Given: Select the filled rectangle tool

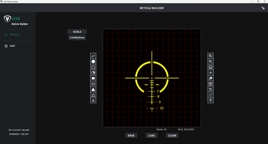Looking at the screenshot, I should pyautogui.click(x=93, y=78).
